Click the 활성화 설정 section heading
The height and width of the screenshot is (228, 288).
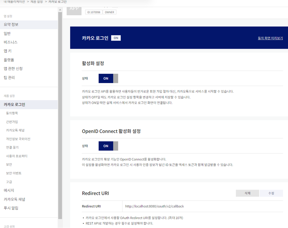coord(93,63)
